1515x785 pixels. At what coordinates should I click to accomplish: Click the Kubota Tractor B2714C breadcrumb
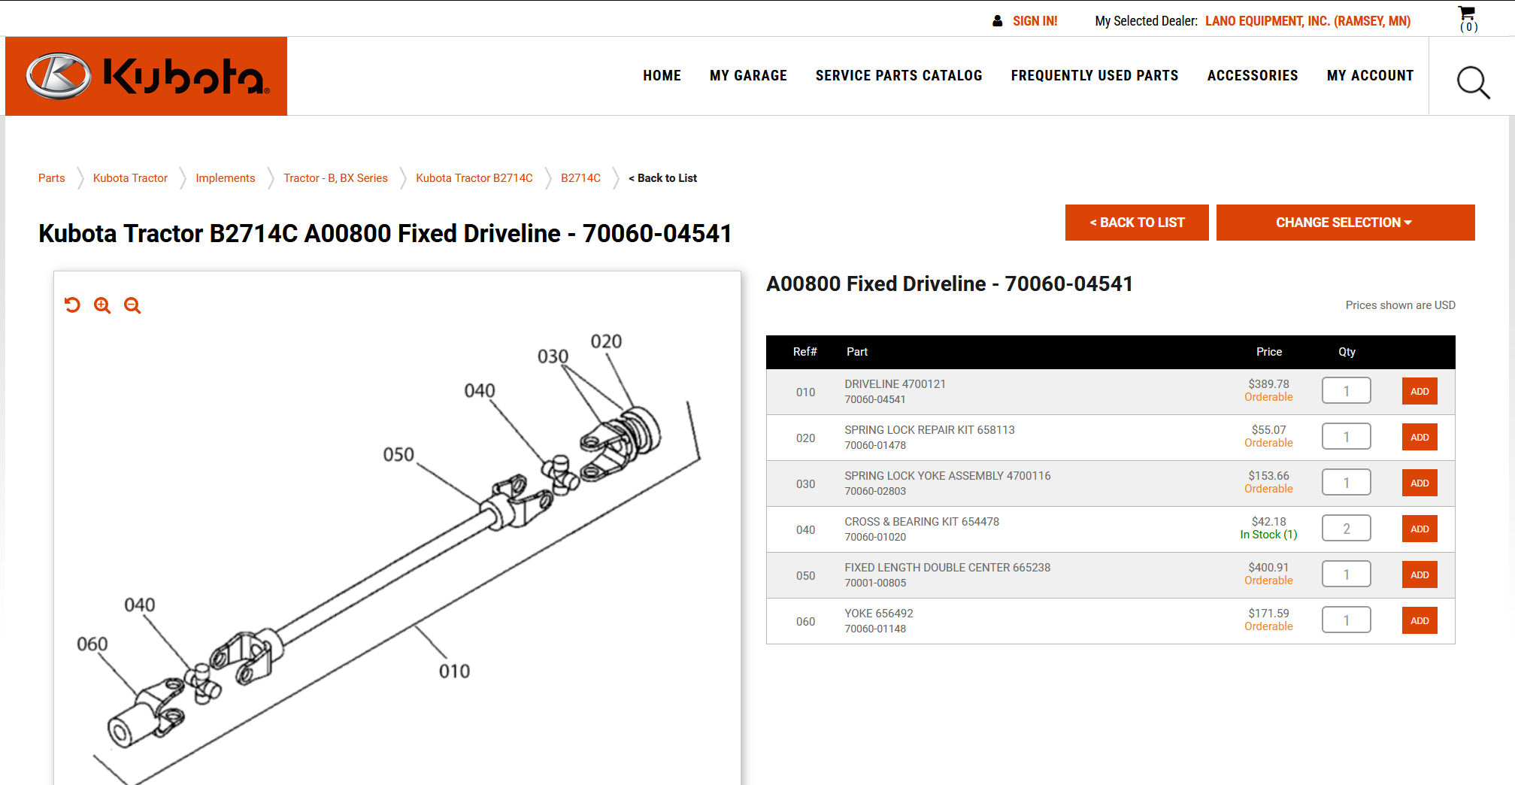(474, 178)
